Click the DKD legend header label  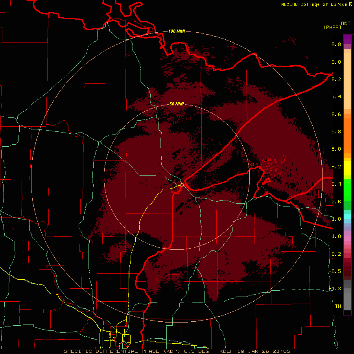(346, 24)
